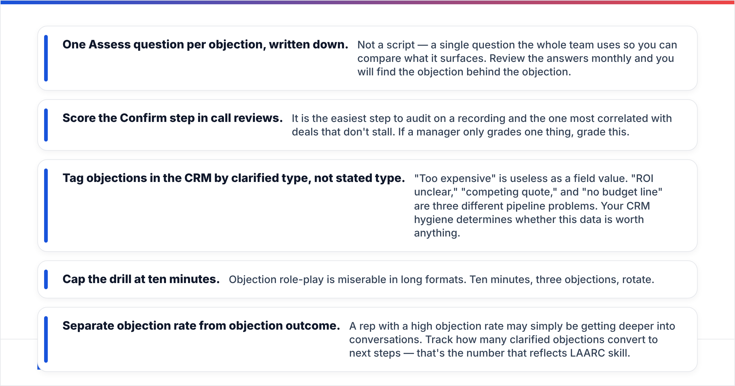Viewport: 735px width, 386px height.
Task: Click 'Tag objections in the CRM' heading
Action: point(234,178)
